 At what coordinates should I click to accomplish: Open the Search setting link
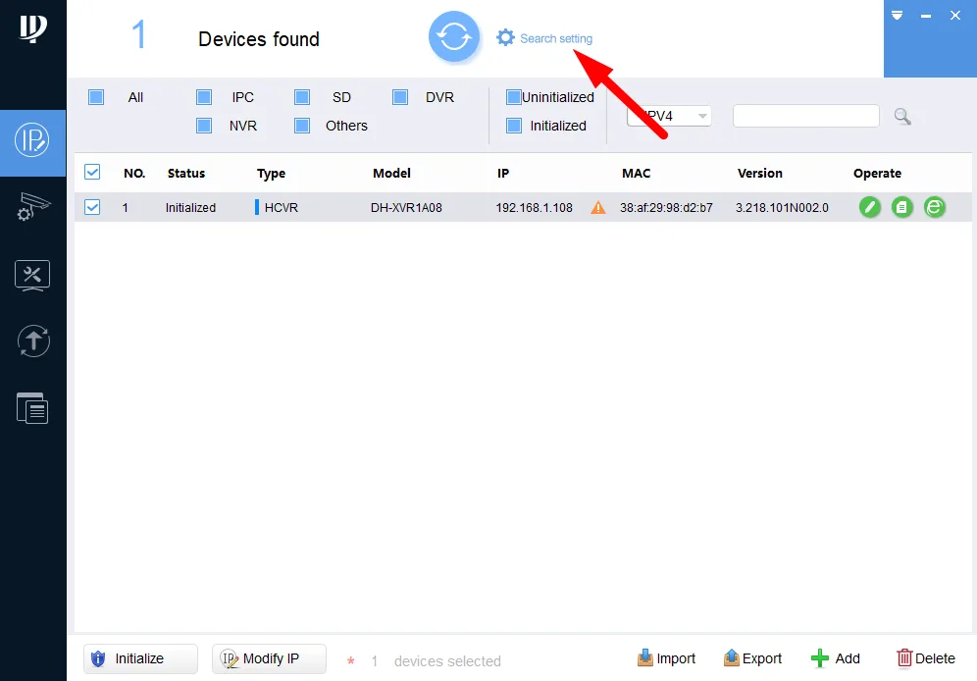556,38
